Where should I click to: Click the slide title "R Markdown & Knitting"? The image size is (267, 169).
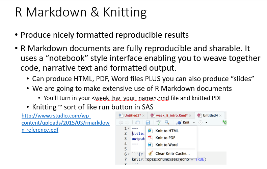81,12
